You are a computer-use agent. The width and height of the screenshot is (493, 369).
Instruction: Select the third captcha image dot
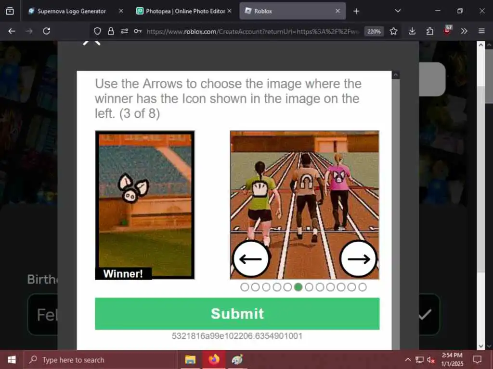point(266,287)
